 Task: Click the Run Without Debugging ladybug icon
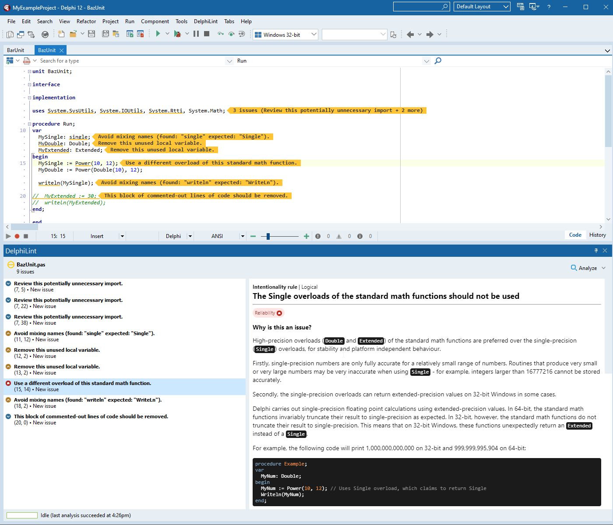point(177,34)
